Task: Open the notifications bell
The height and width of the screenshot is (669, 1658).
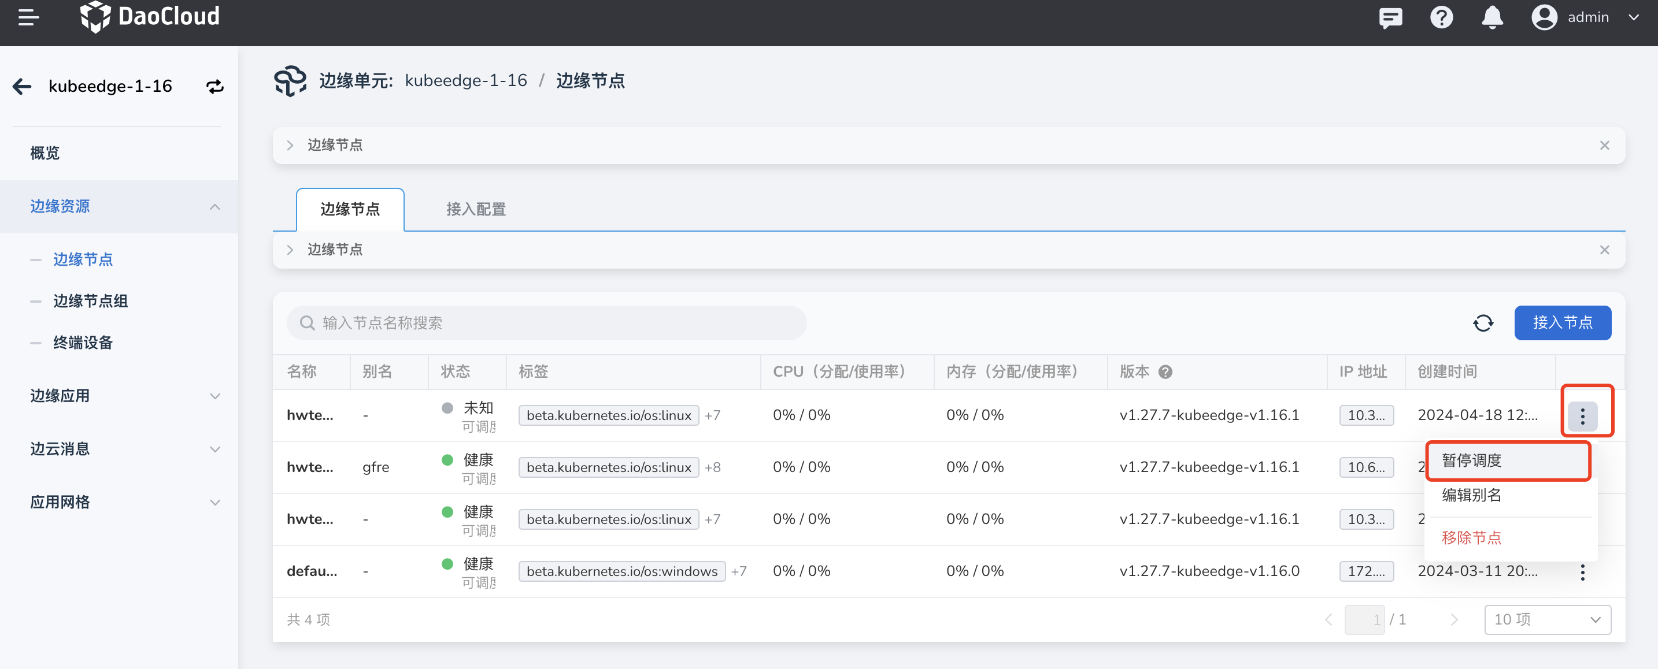Action: tap(1492, 17)
